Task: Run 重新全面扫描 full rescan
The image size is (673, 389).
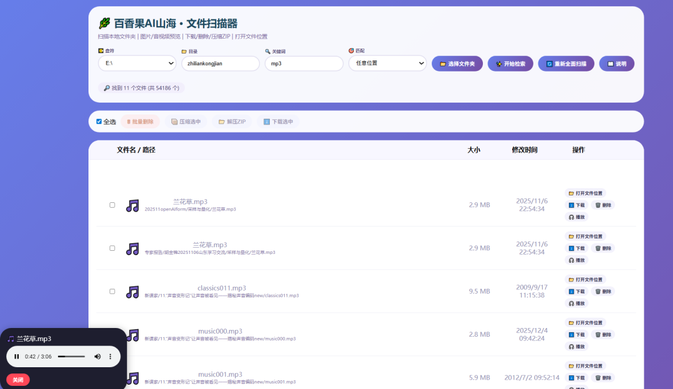Action: [x=566, y=63]
